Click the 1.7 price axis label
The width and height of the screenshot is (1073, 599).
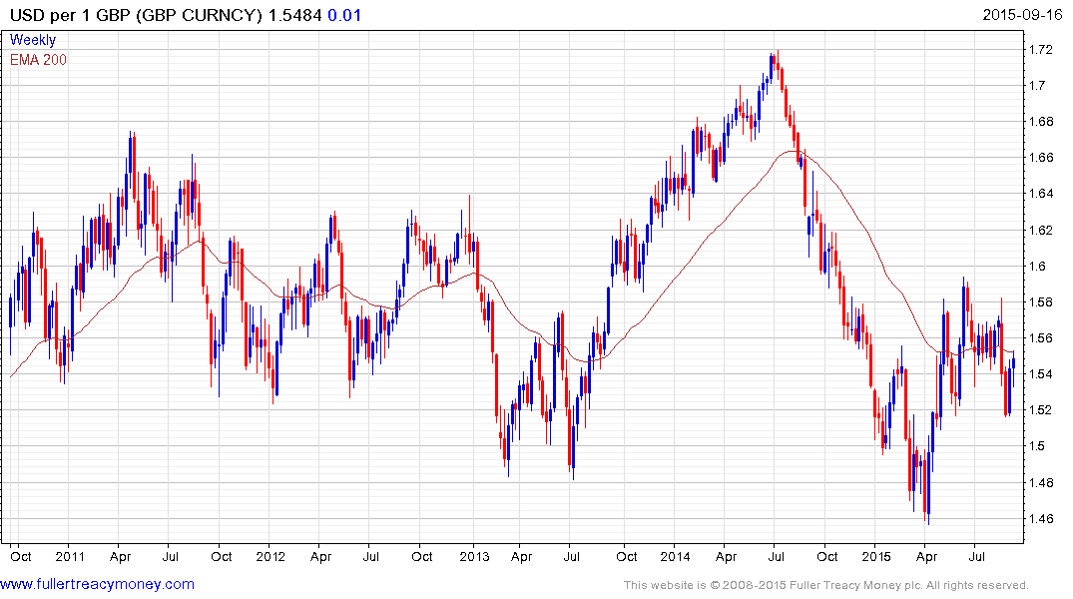coord(1037,86)
